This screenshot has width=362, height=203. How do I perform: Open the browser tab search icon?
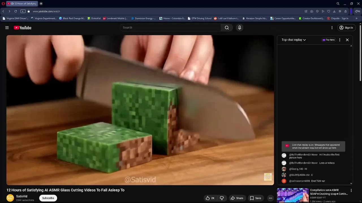coord(338,4)
